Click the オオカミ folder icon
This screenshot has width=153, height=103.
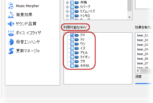77,66
